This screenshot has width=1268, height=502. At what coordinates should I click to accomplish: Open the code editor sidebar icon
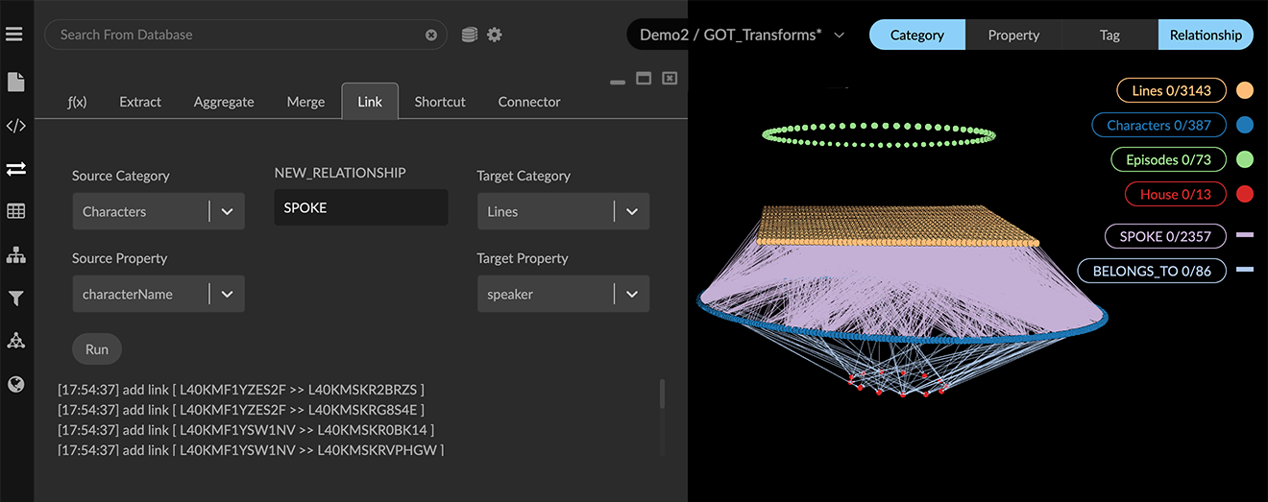click(x=15, y=126)
